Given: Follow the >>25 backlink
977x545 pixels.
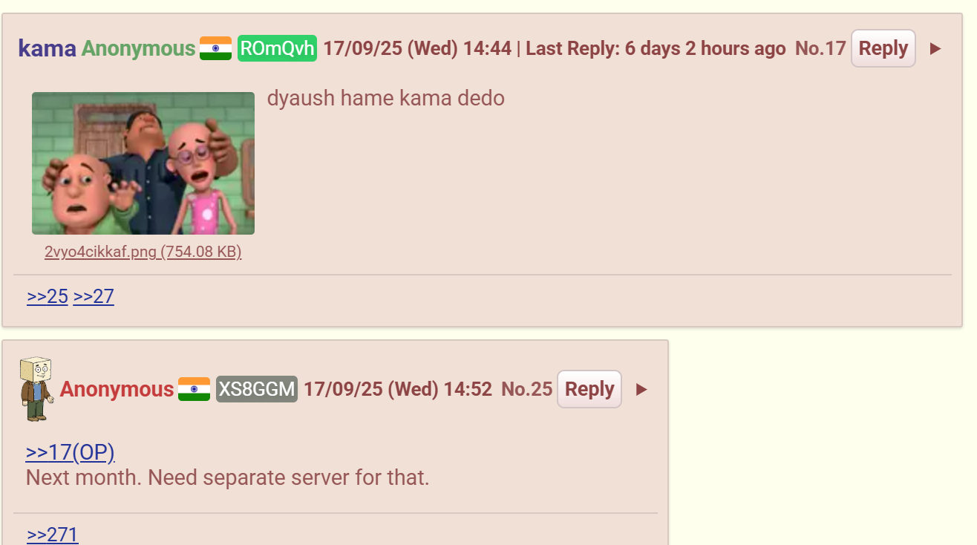Looking at the screenshot, I should coord(48,296).
